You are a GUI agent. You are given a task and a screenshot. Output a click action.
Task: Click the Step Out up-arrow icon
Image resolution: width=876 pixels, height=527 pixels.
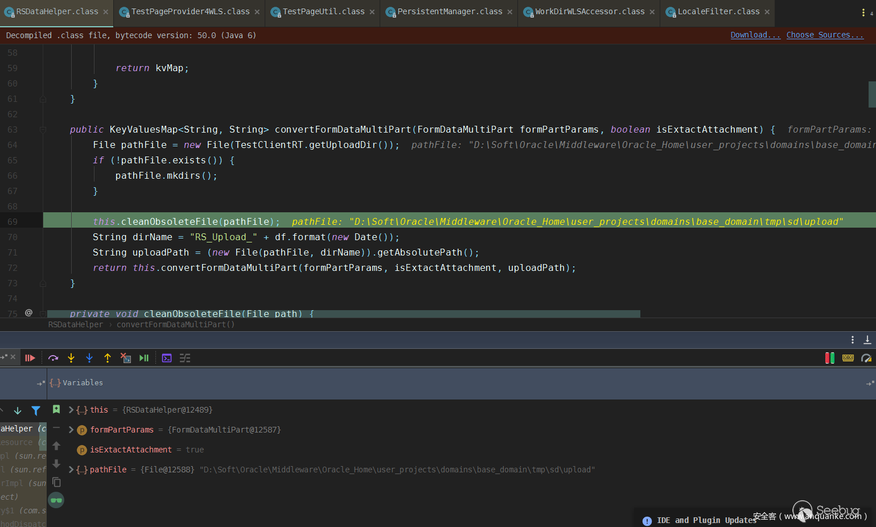tap(108, 358)
